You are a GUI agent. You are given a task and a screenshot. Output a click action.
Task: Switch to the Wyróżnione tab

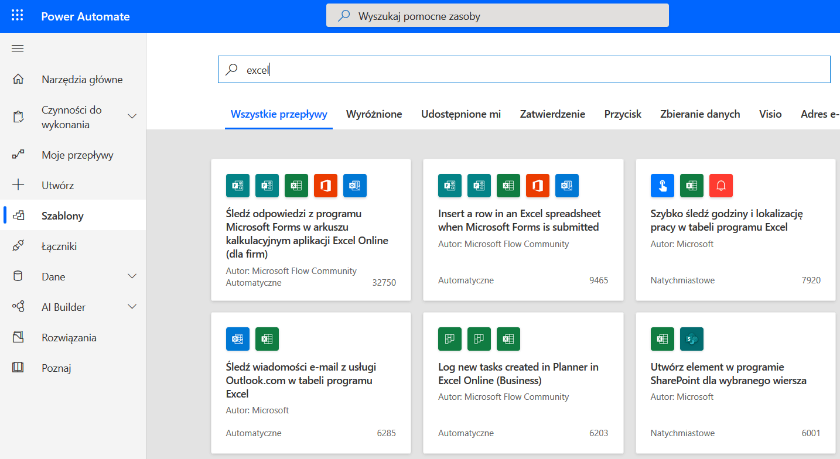coord(374,114)
